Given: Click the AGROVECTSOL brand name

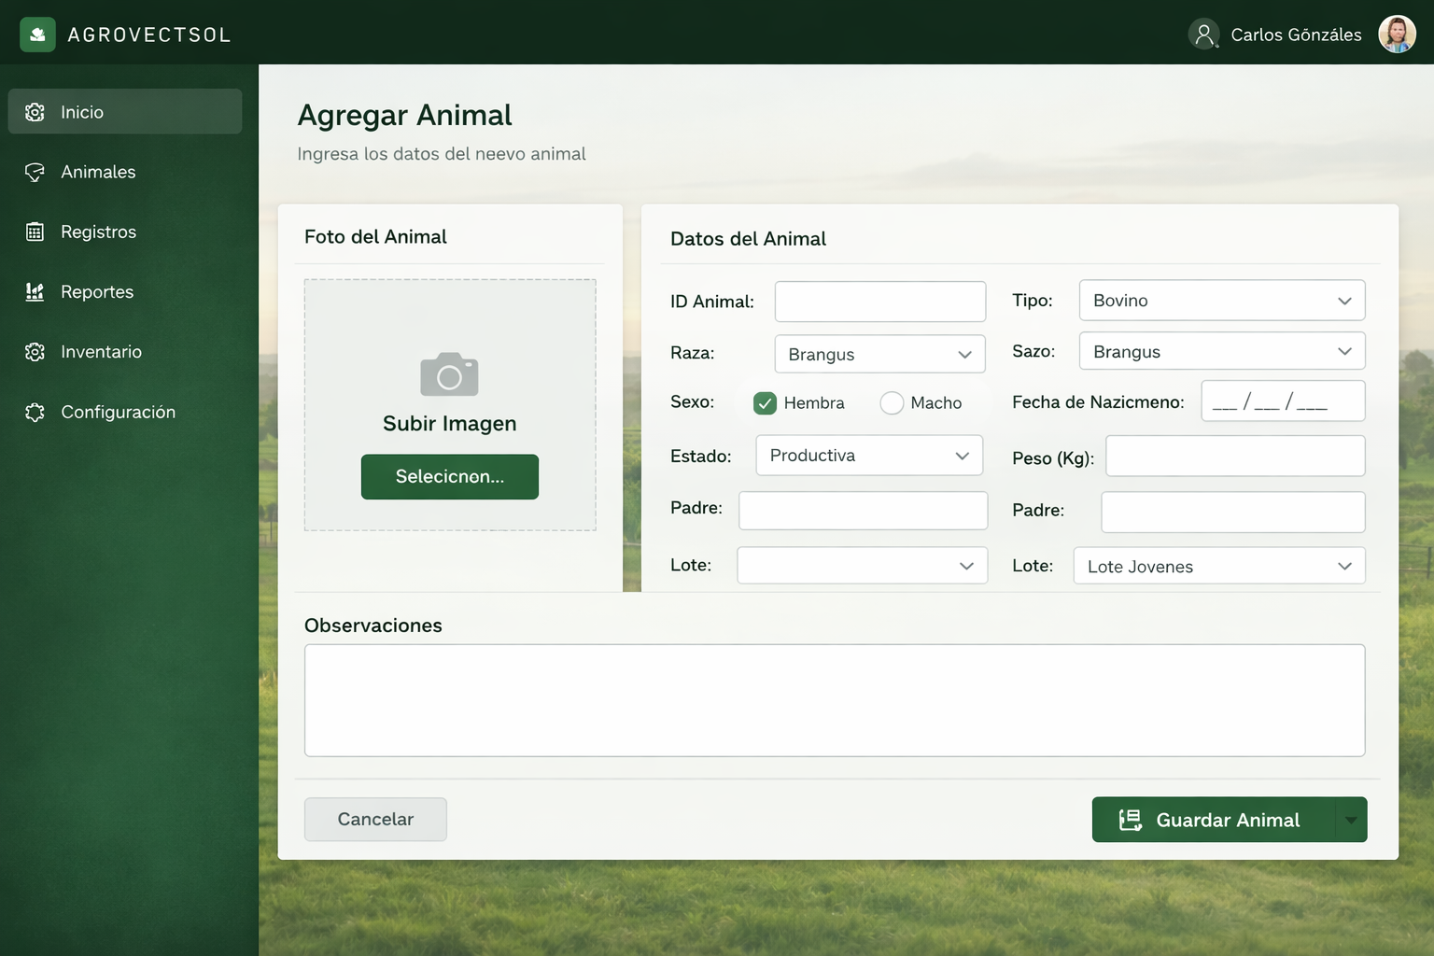Looking at the screenshot, I should click(149, 35).
